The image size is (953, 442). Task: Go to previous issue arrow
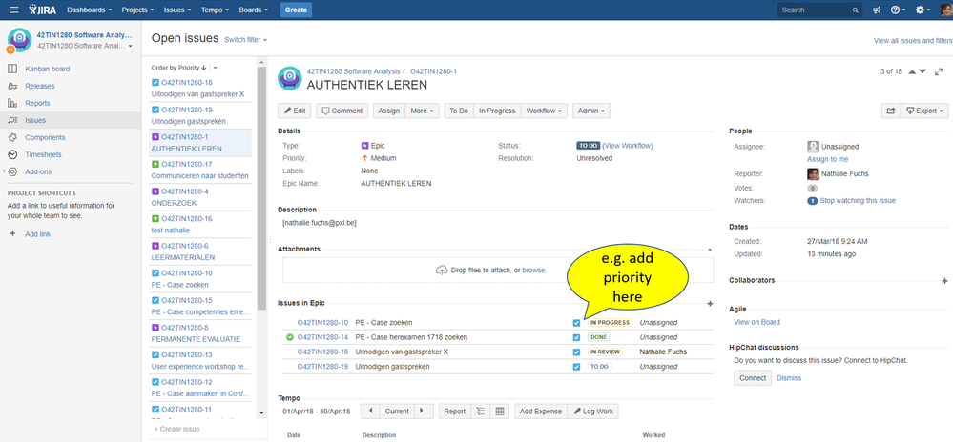click(x=912, y=71)
